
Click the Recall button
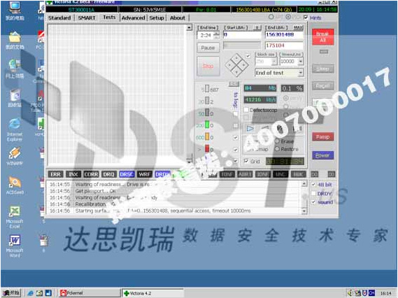[323, 86]
